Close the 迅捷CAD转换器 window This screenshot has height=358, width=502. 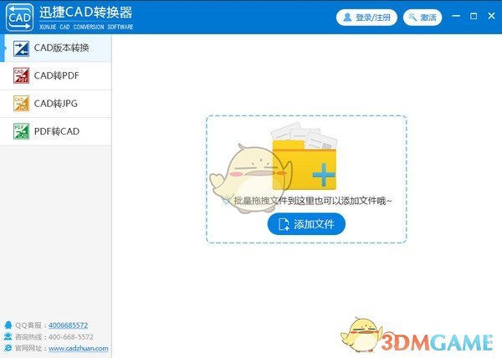tap(491, 16)
